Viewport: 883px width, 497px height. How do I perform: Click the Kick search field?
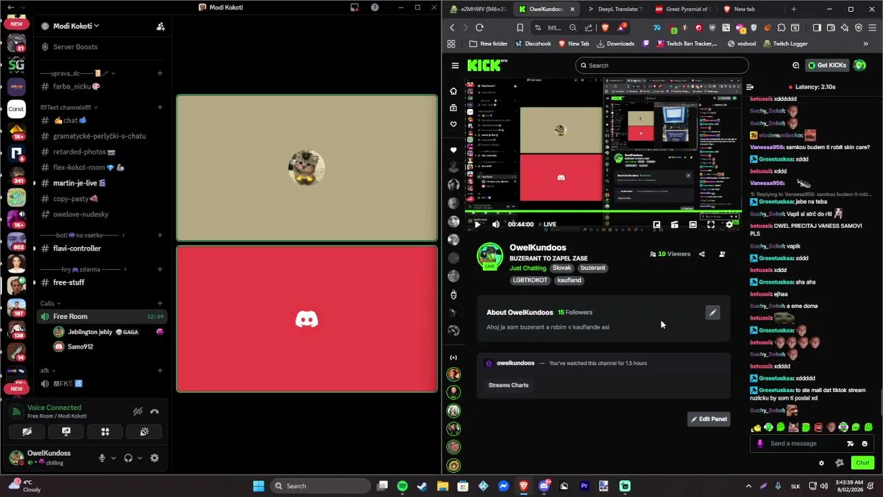[x=662, y=66]
